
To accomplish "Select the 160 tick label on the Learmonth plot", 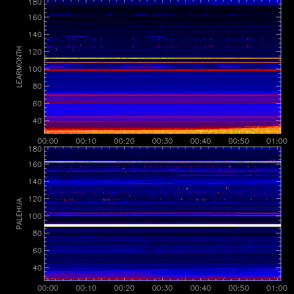I will coord(35,17).
